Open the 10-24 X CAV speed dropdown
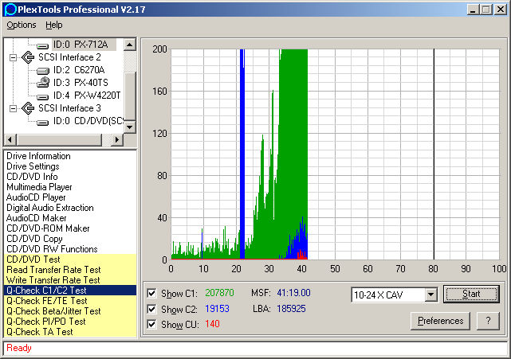Image resolution: width=511 pixels, height=359 pixels. pos(430,295)
